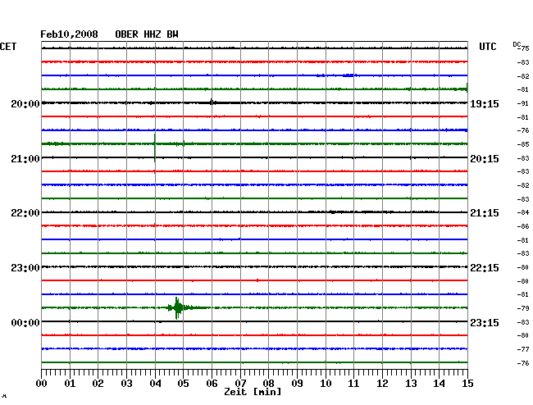Image resolution: width=533 pixels, height=405 pixels.
Task: Select minute tick label 03
Action: (126, 384)
